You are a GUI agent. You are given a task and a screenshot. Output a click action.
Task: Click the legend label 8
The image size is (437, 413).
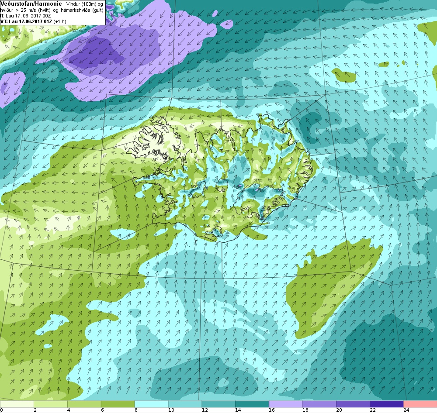(136, 410)
